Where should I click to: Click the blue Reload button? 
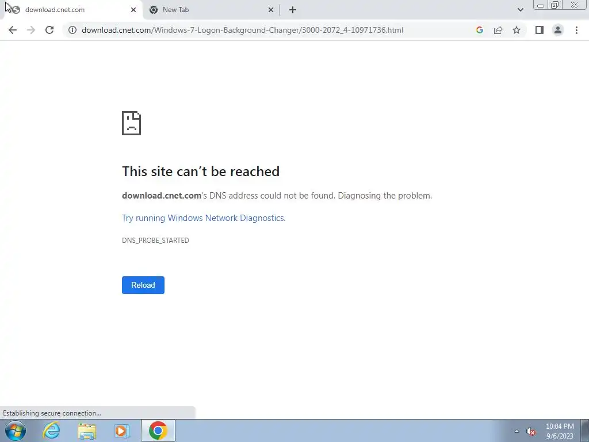pos(143,285)
